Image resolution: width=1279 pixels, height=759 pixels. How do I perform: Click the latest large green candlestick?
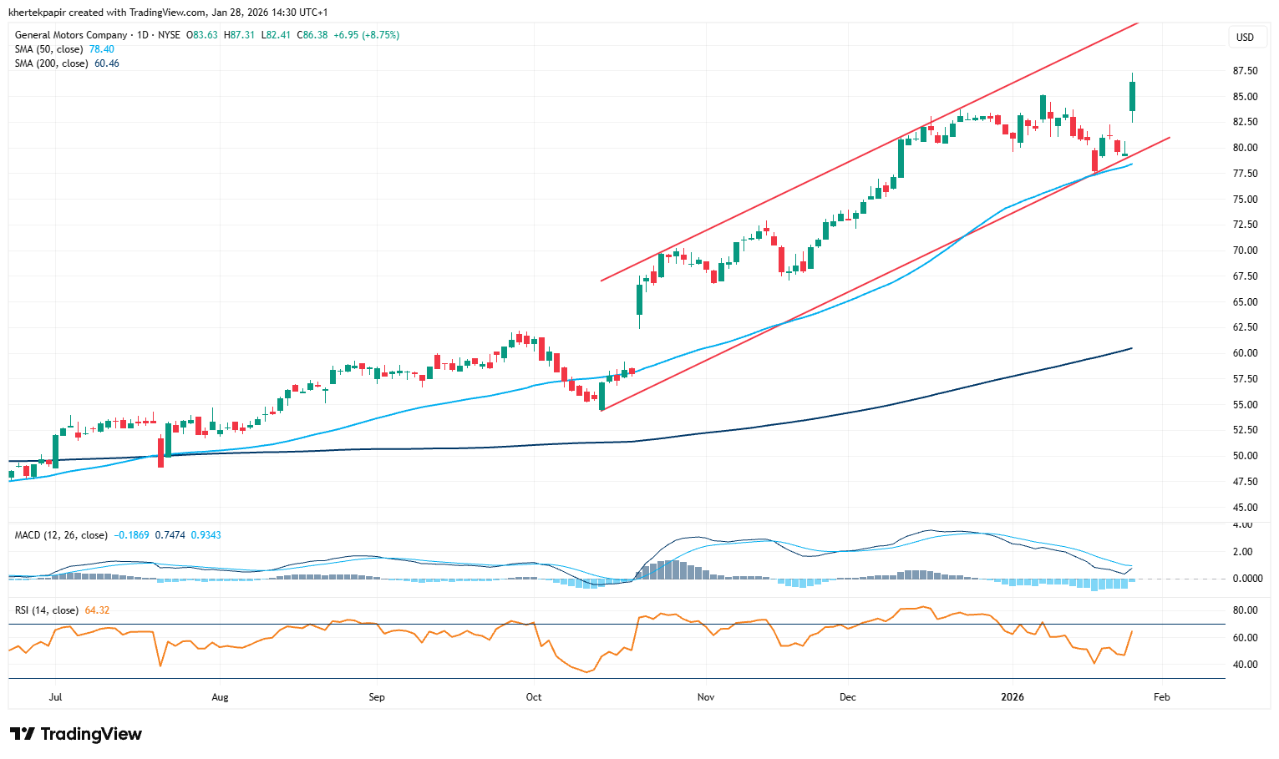1132,96
